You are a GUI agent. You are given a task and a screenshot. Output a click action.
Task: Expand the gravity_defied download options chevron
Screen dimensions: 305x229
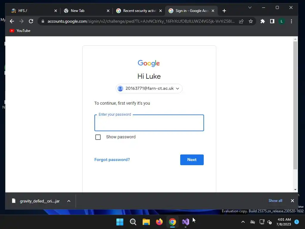pyautogui.click(x=69, y=201)
